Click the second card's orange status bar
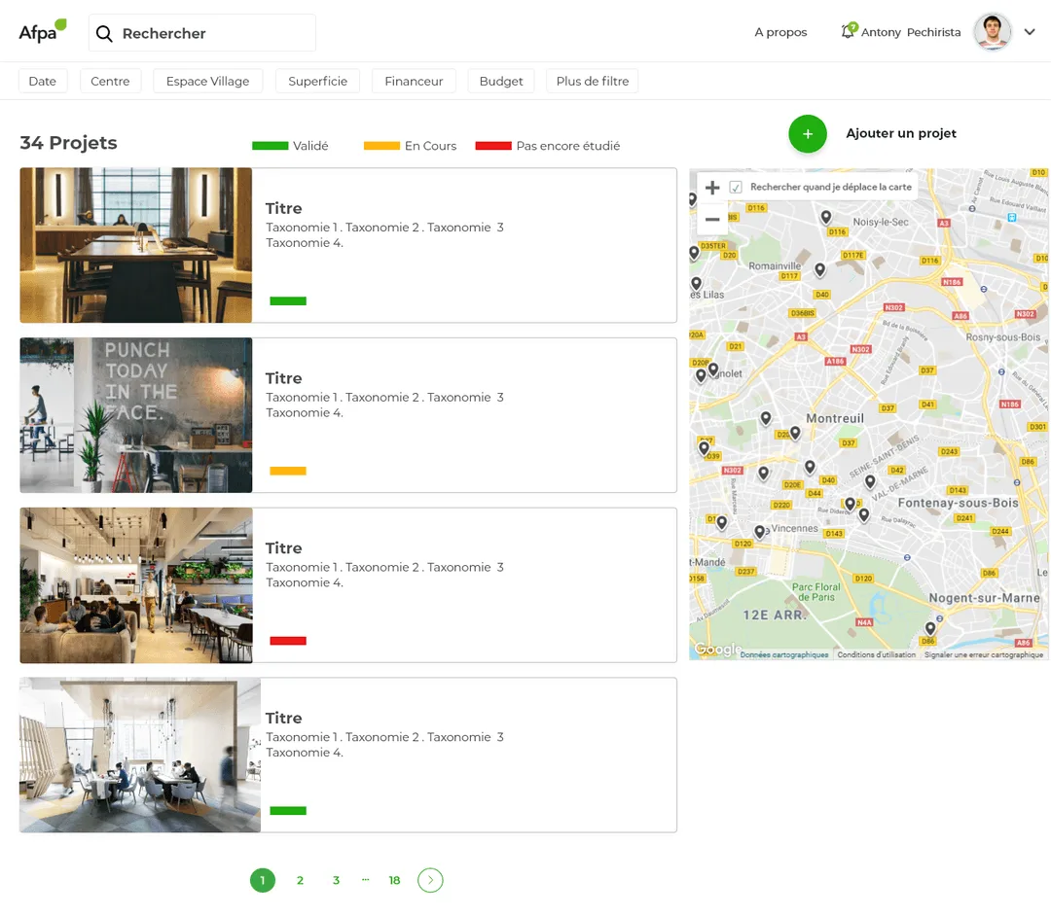This screenshot has width=1051, height=915. coord(288,471)
